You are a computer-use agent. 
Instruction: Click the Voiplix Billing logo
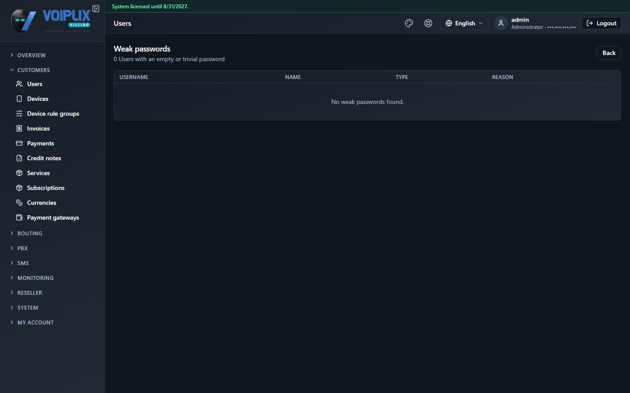[51, 21]
